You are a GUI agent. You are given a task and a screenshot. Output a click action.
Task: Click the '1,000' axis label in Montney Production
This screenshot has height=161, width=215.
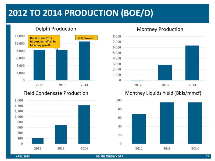pos(117,75)
